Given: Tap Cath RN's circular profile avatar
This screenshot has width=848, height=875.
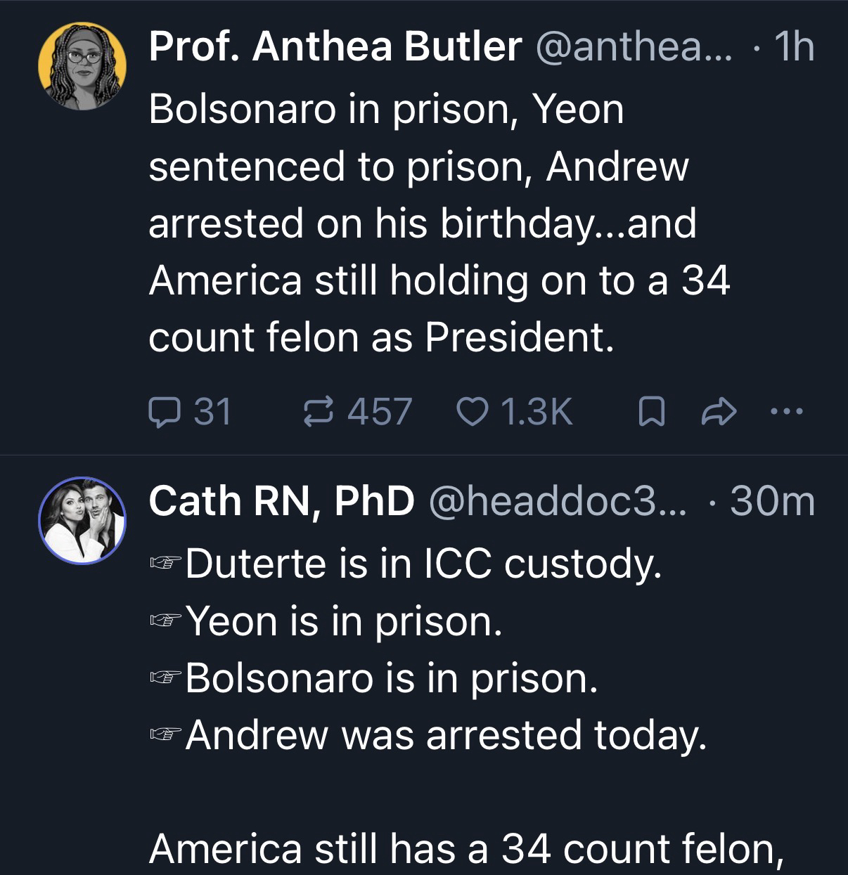Looking at the screenshot, I should [82, 520].
